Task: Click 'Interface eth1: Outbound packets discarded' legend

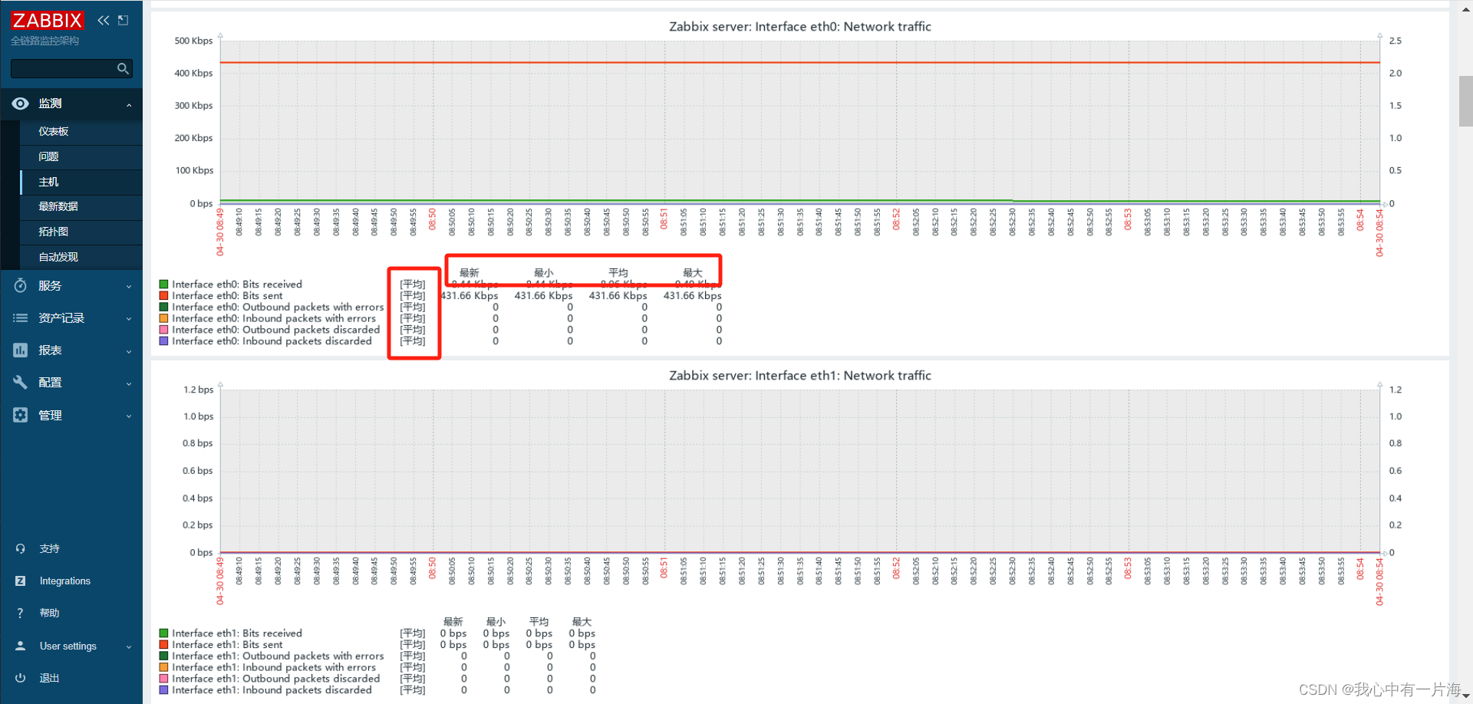Action: (x=276, y=679)
